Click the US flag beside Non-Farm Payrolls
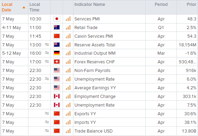This screenshot has height=136, width=198. 57,70
